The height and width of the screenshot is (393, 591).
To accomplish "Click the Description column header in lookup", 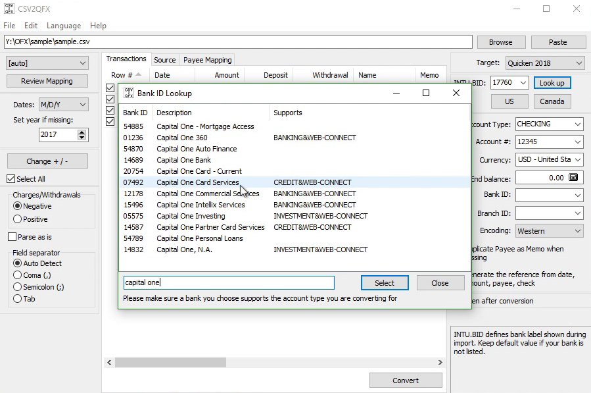I will pyautogui.click(x=211, y=113).
